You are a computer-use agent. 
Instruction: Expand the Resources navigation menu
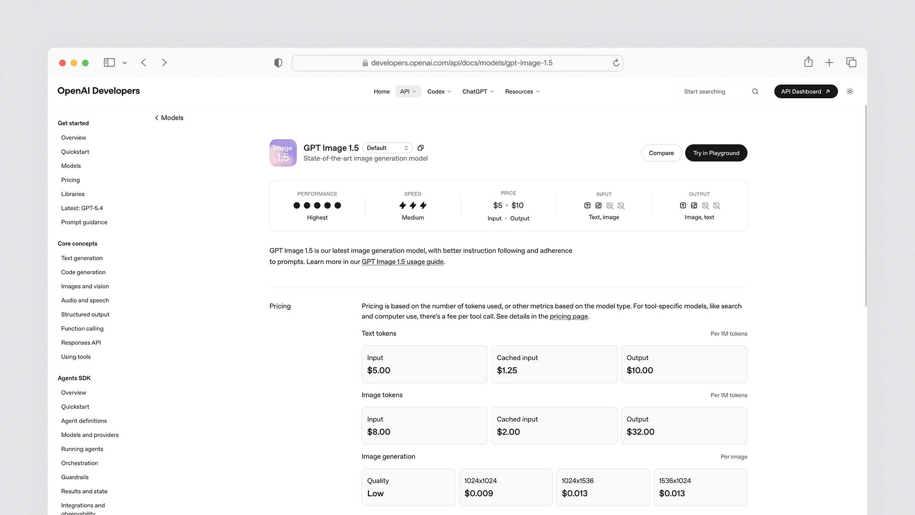[522, 92]
